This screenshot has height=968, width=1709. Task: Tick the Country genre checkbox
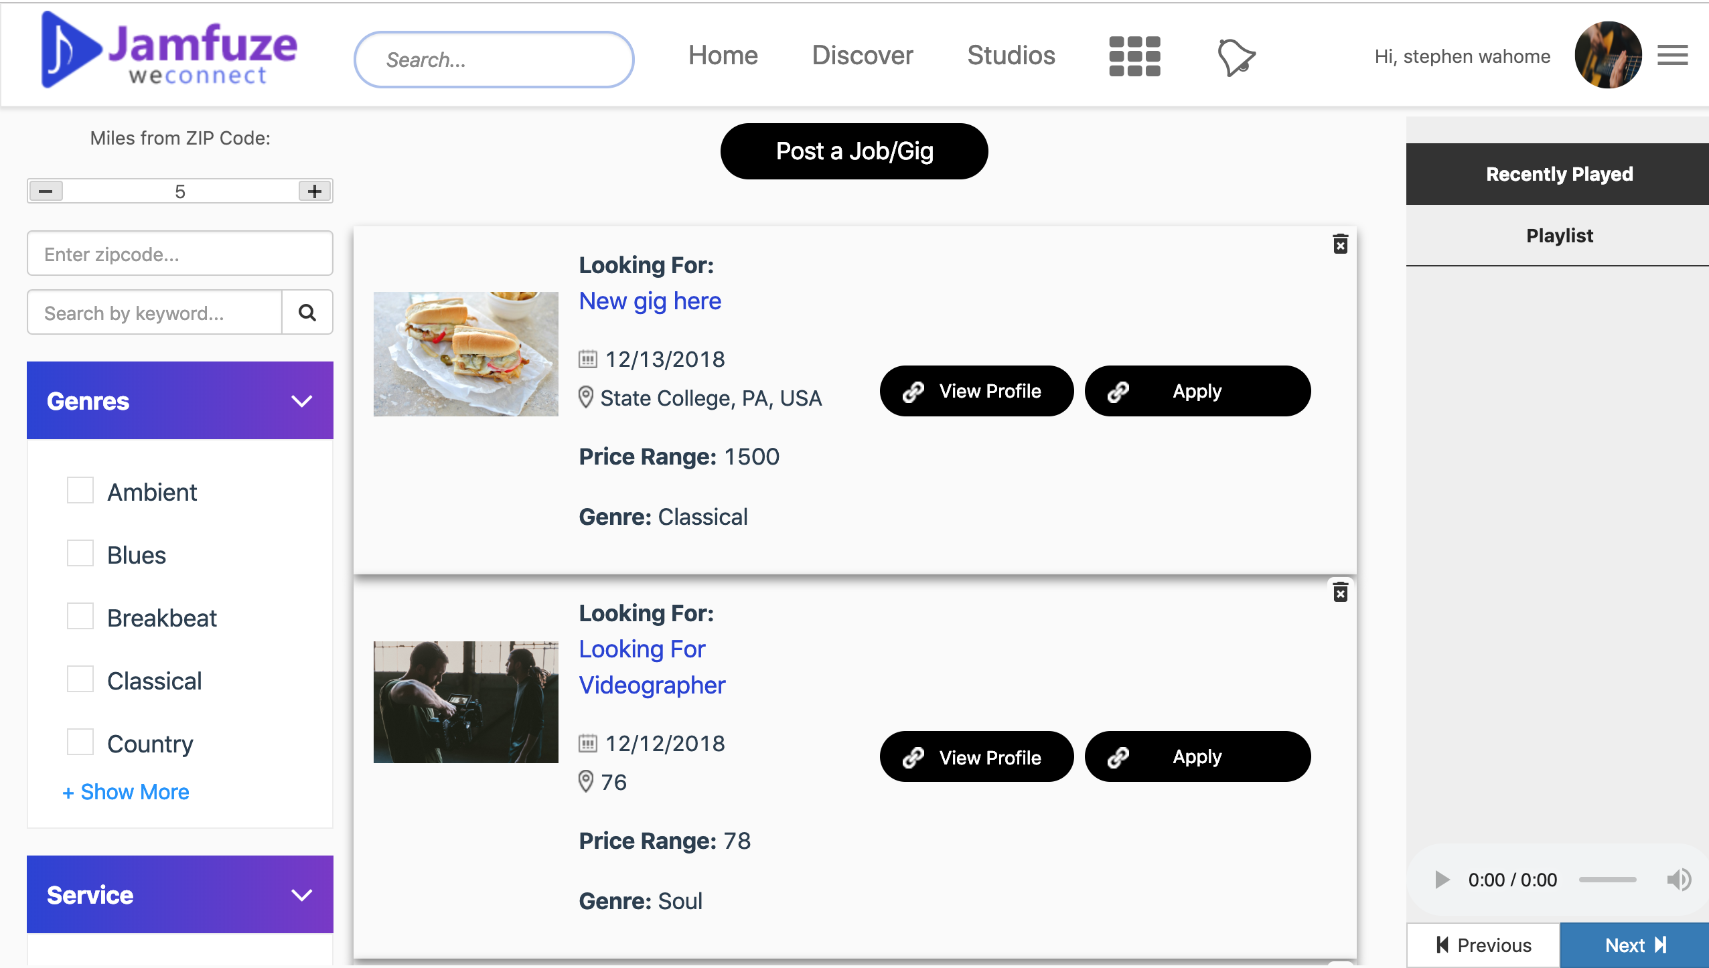pos(80,742)
